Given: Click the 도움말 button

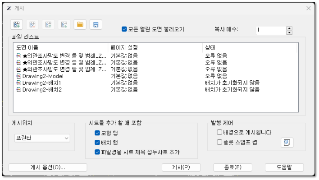Looking at the screenshot, I should [284, 167].
